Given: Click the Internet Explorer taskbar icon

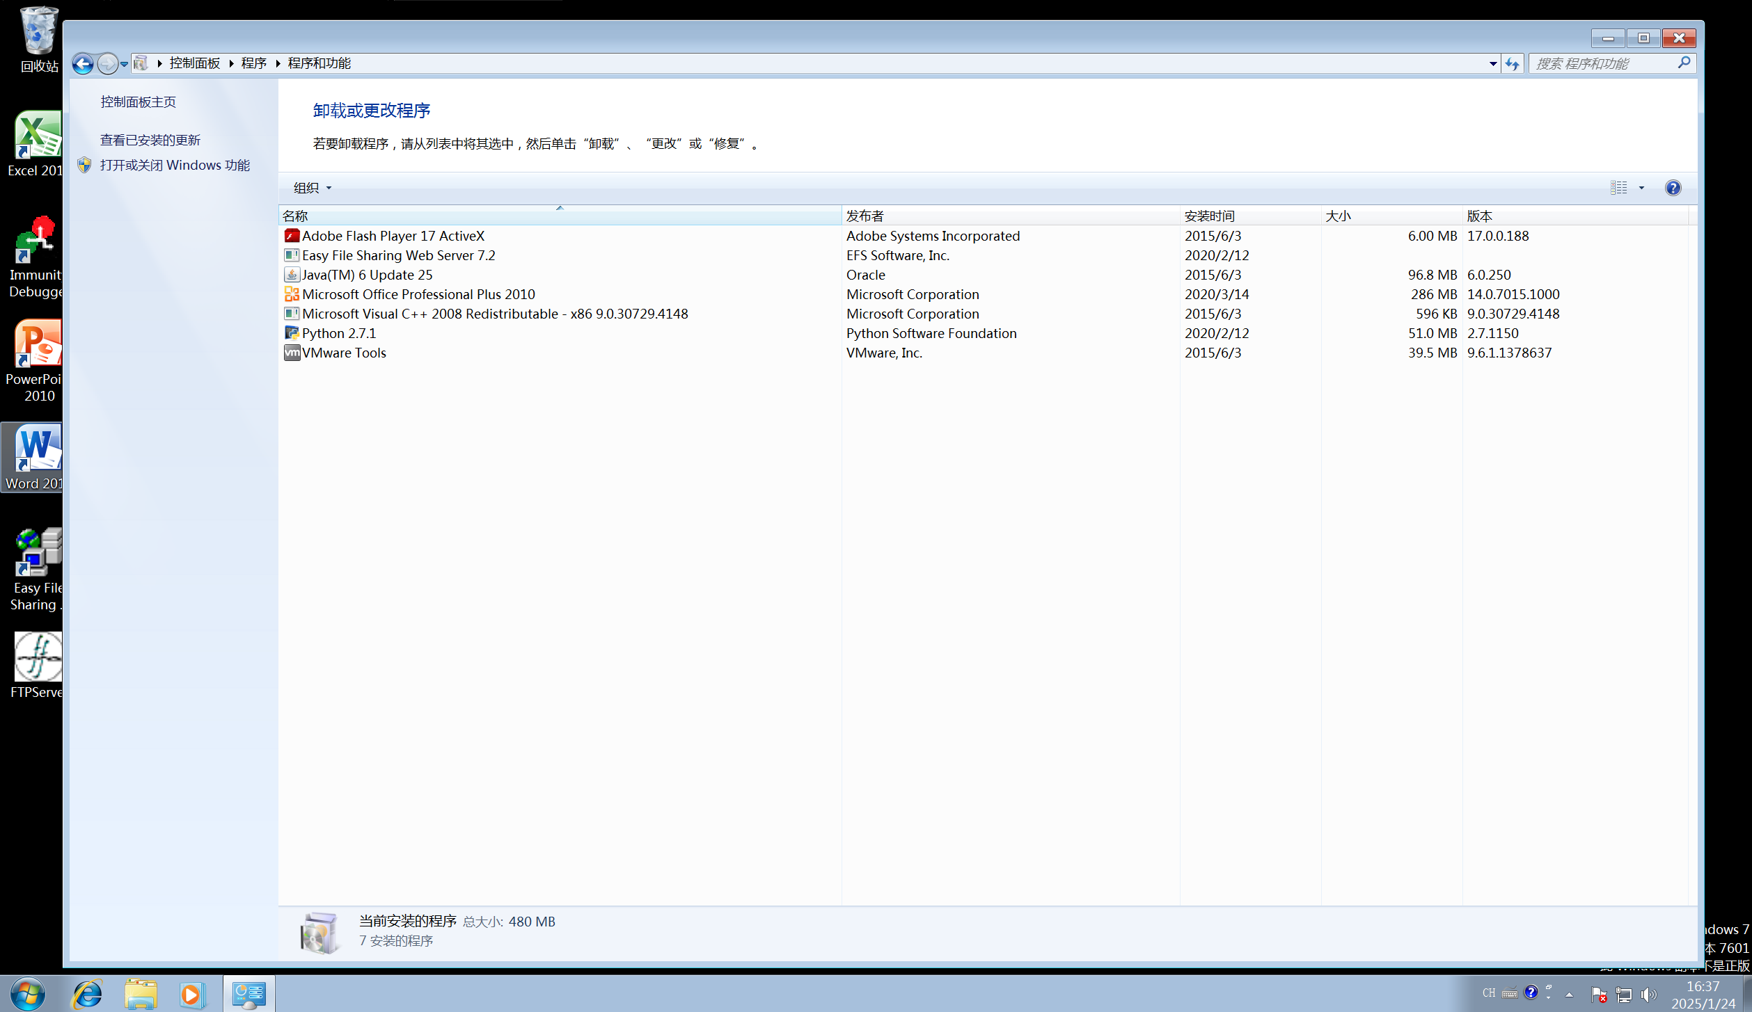Looking at the screenshot, I should tap(88, 994).
